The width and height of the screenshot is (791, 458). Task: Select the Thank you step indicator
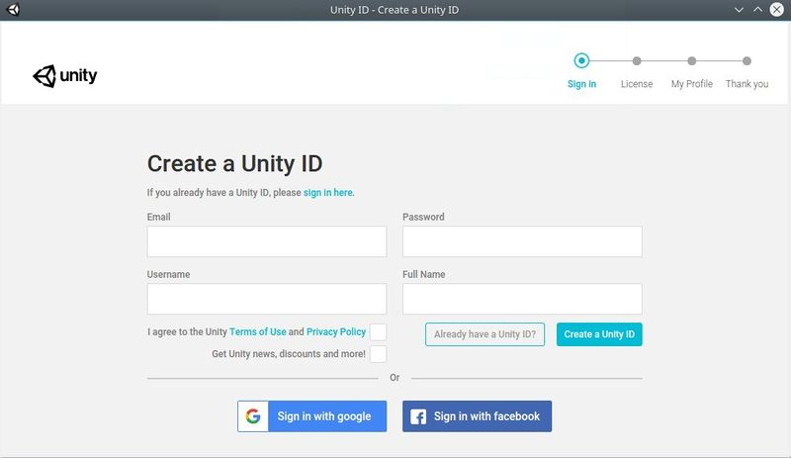[x=747, y=61]
